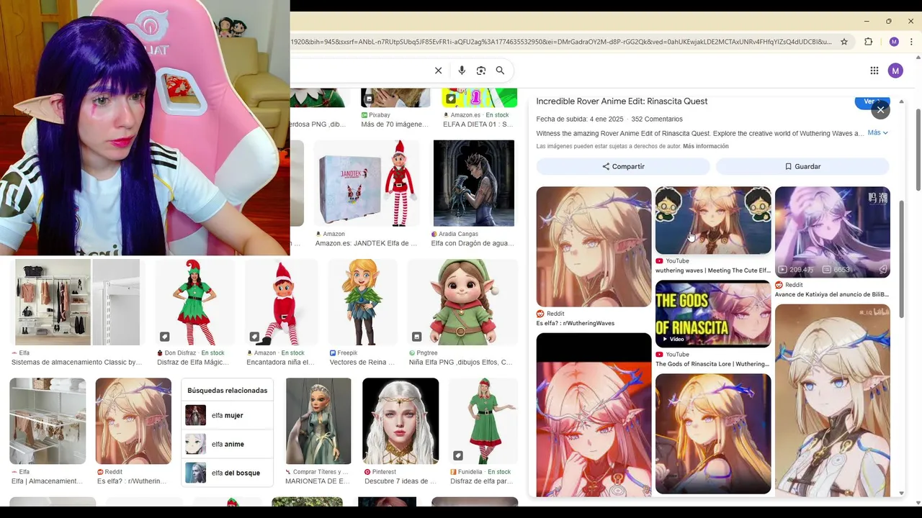Select related search elfa del bosque

228,473
